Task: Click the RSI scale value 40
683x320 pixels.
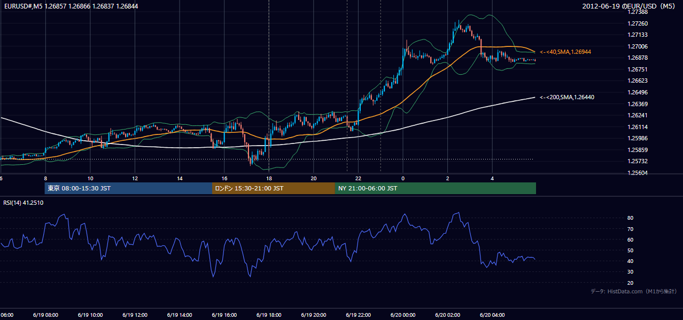Action: 631,261
